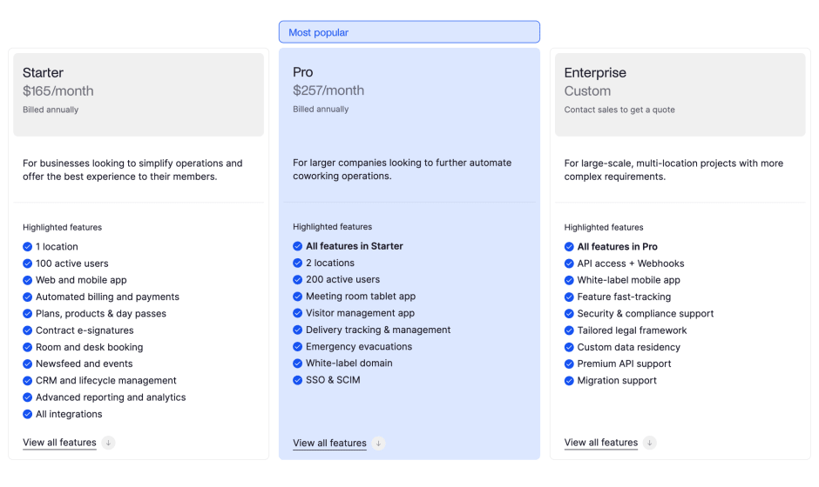The height and width of the screenshot is (487, 819).
Task: Expand Starter features with the down arrow
Action: click(x=108, y=443)
